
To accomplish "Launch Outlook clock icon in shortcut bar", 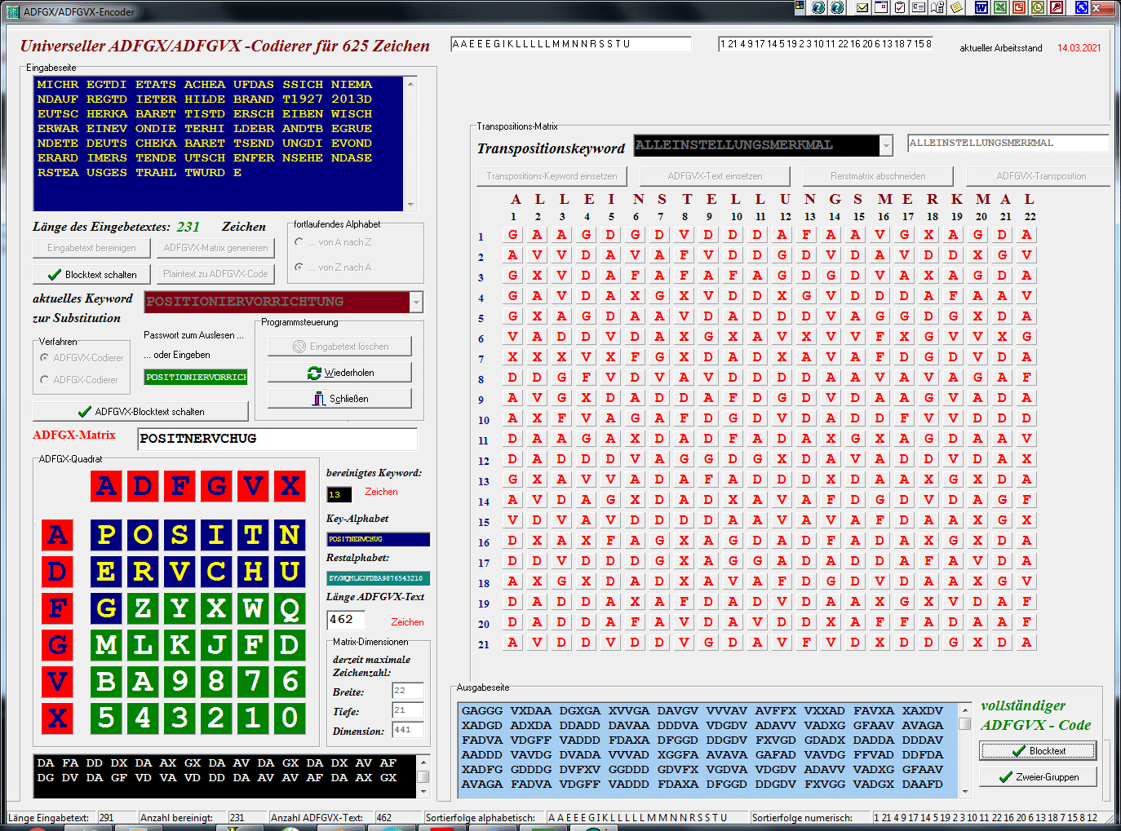I will tap(1038, 7).
